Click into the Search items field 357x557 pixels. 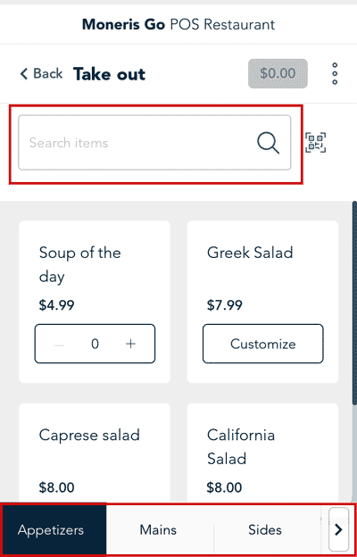pyautogui.click(x=154, y=143)
